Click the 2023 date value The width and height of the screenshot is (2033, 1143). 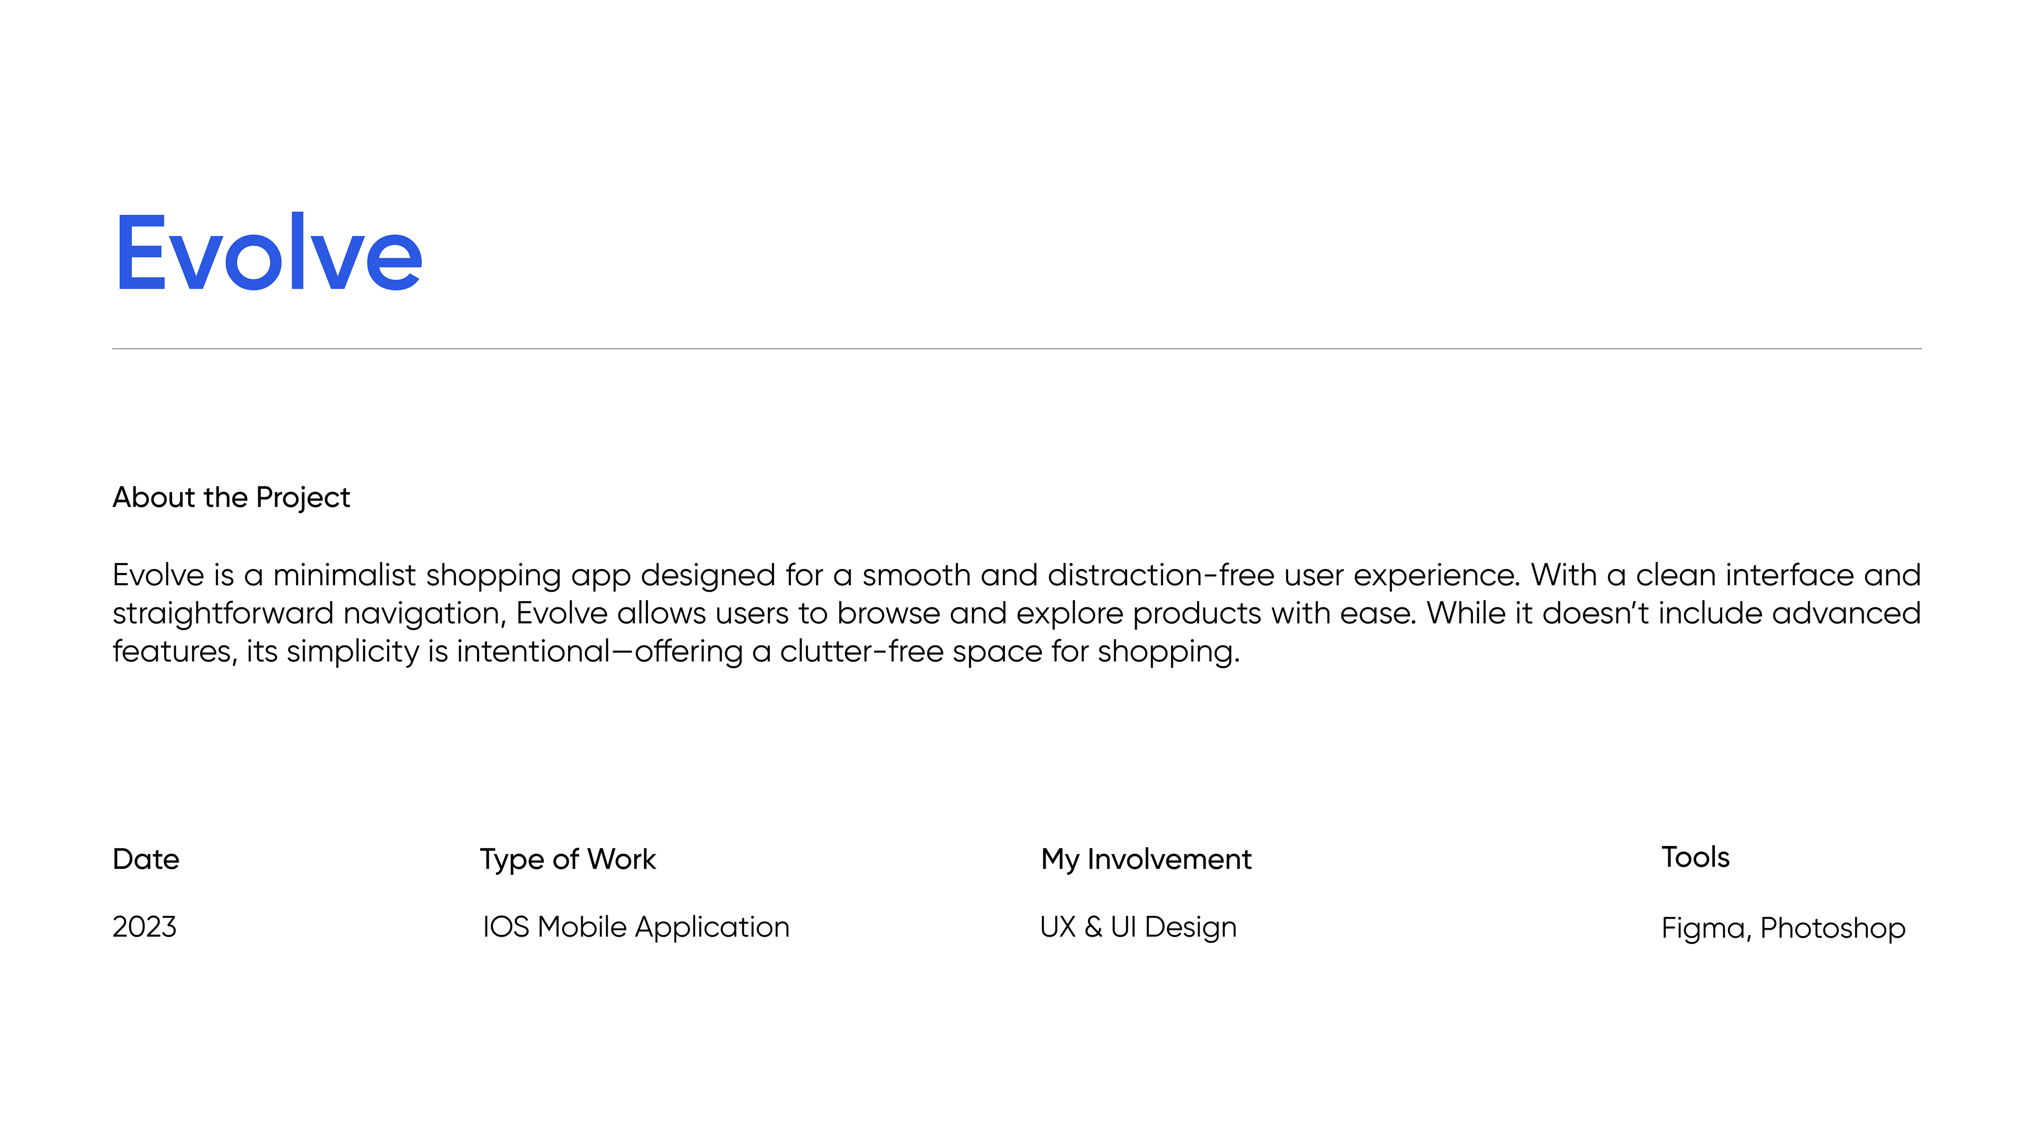145,927
